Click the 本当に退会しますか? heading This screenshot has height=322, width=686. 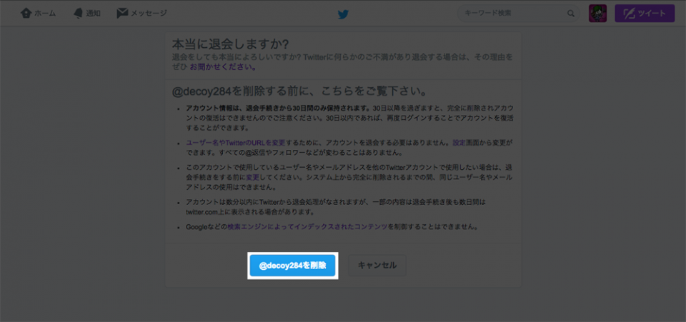(x=231, y=44)
